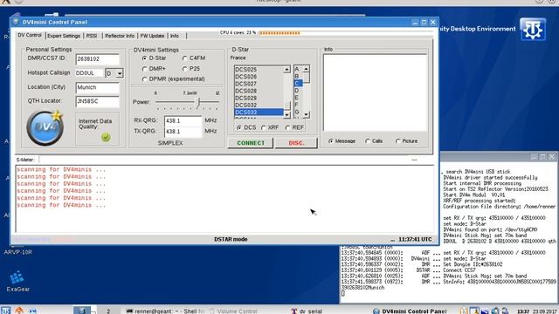The image size is (559, 314).
Task: Click DSTAR mode status bar text
Action: click(x=231, y=240)
